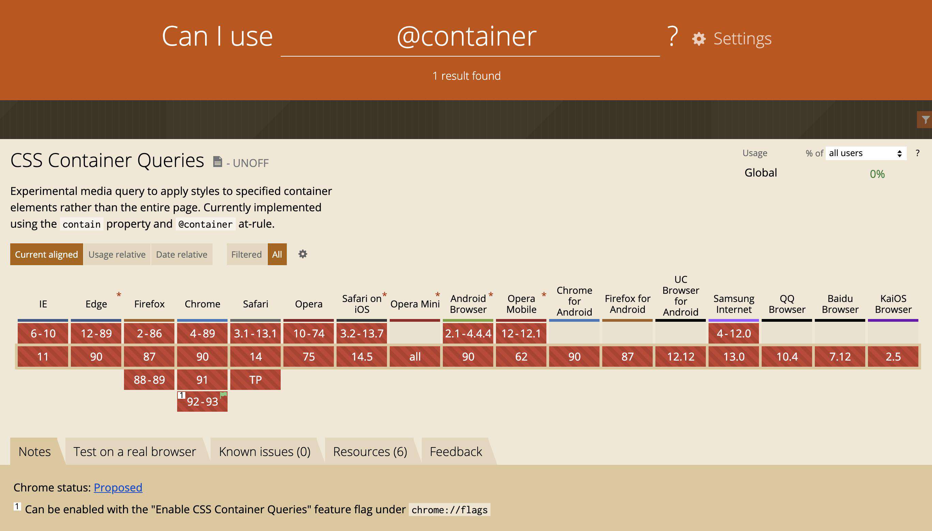This screenshot has width=932, height=531.
Task: Select Current aligned view mode
Action: coord(46,254)
